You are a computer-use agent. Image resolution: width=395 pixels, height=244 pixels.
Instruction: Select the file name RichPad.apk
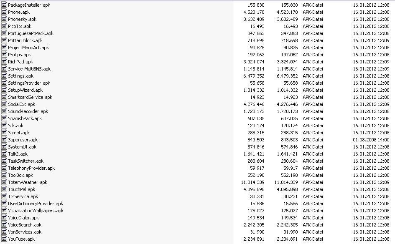click(x=20, y=62)
